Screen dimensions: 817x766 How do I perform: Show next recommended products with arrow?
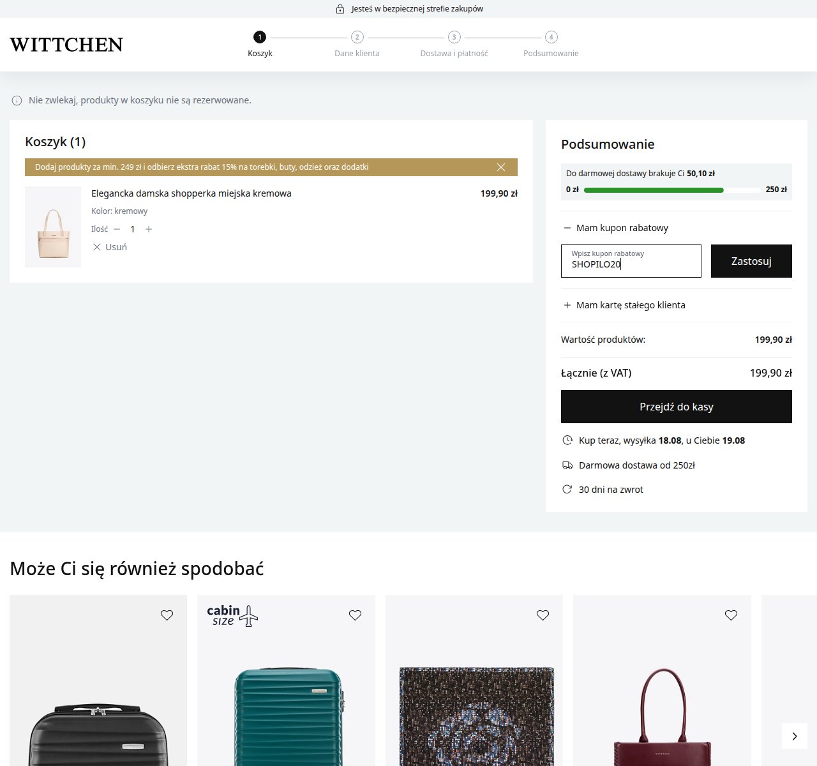pyautogui.click(x=795, y=736)
